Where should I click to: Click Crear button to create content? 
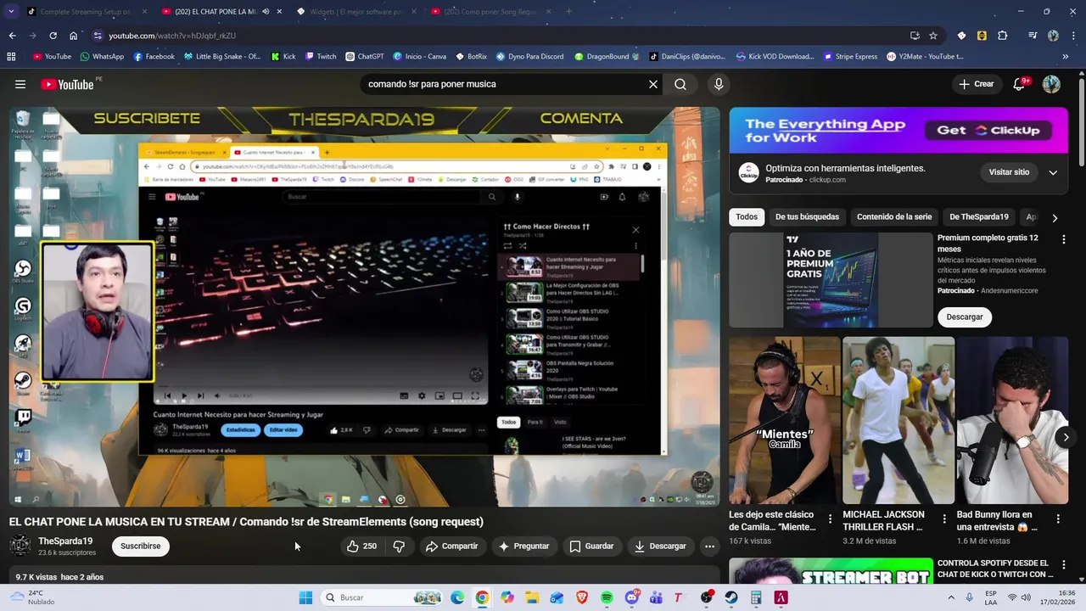(977, 84)
